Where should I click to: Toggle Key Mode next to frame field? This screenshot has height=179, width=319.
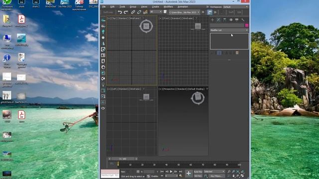pyautogui.click(x=162, y=176)
